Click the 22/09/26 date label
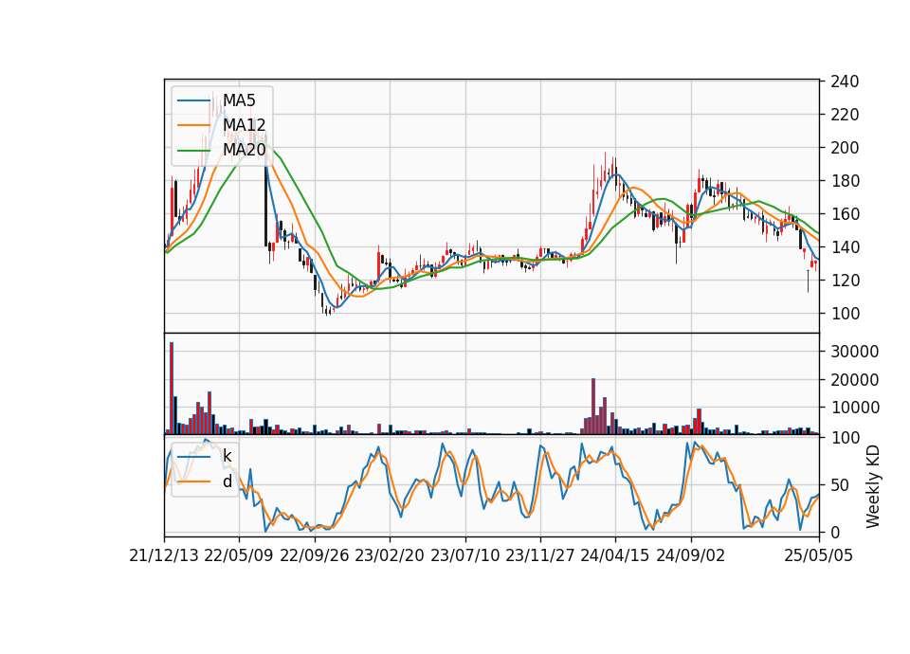The width and height of the screenshot is (910, 654). point(315,555)
